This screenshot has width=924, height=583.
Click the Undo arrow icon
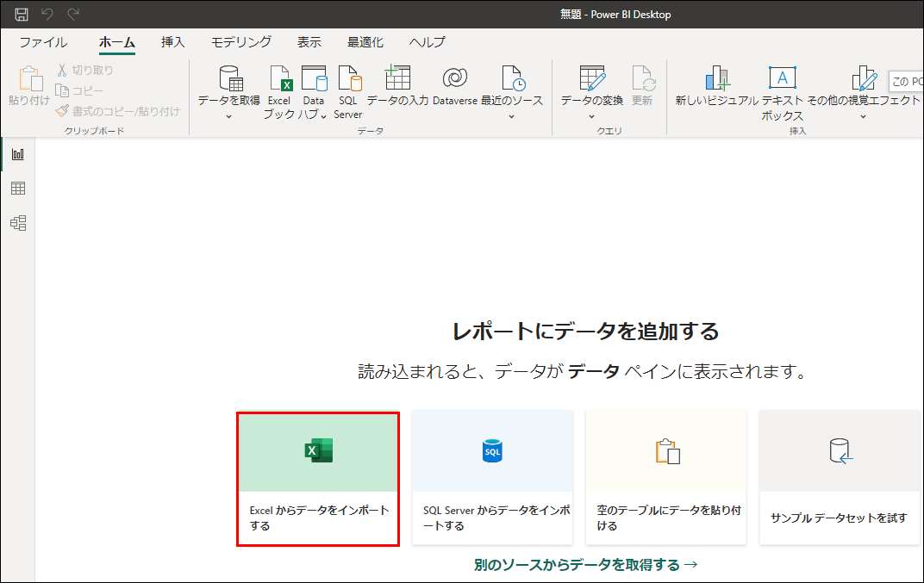(x=47, y=14)
